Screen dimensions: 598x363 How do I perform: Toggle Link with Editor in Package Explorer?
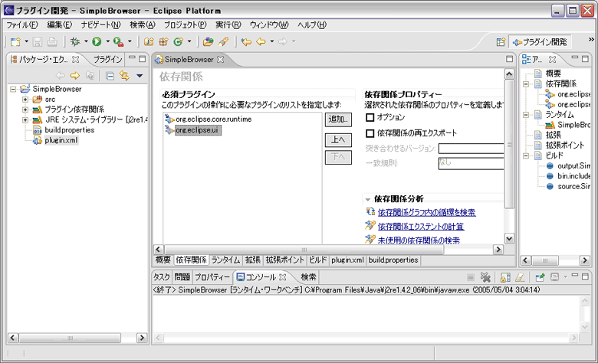click(124, 76)
